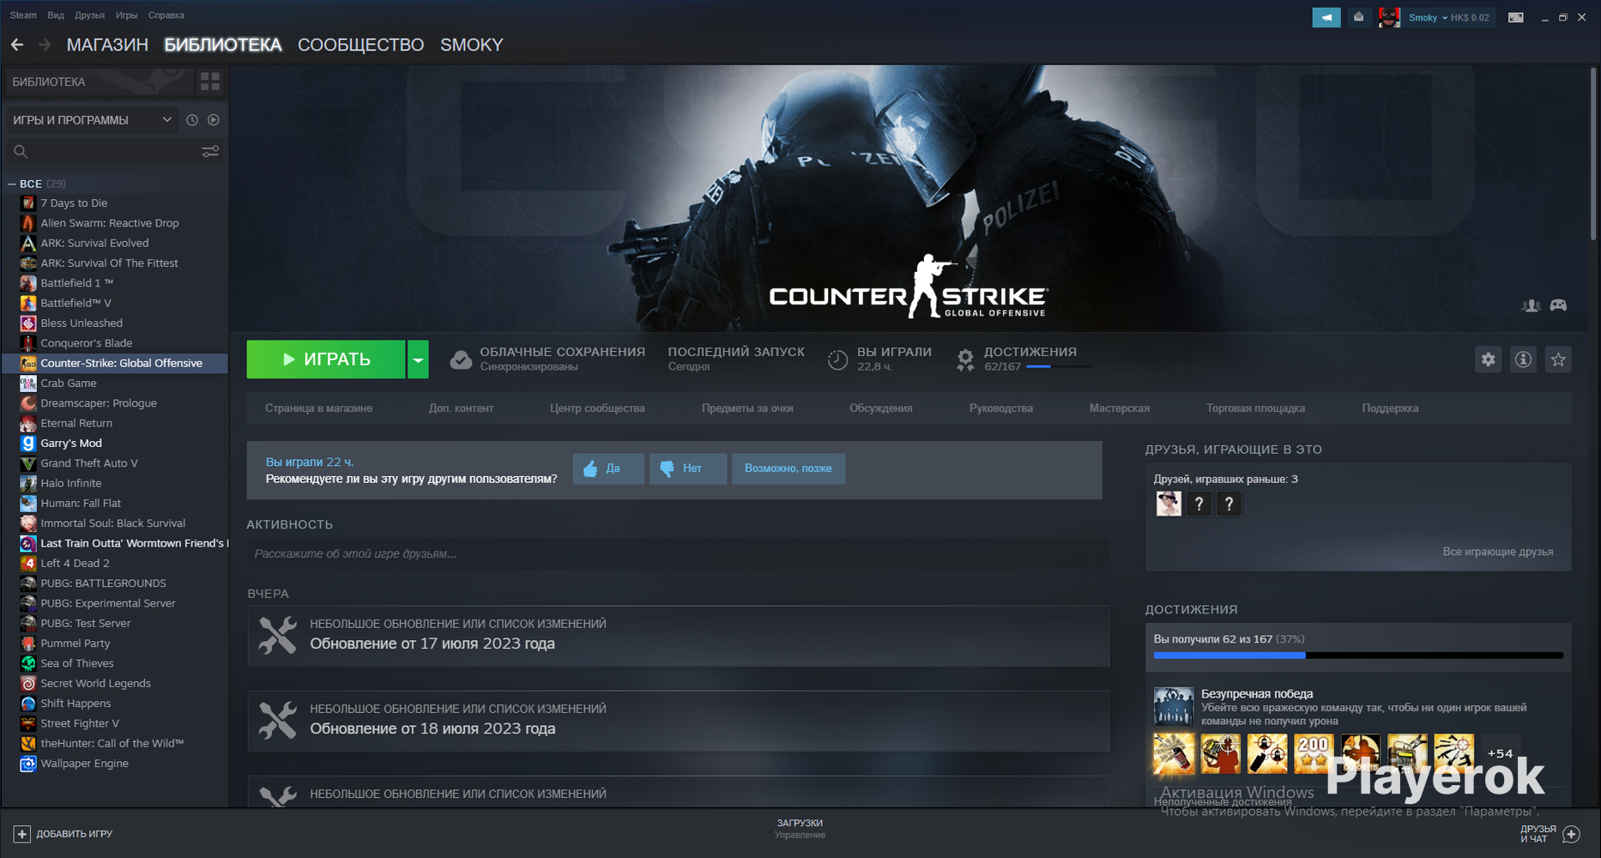Click thumbs-up Да recommend button
Image resolution: width=1601 pixels, height=858 pixels.
point(607,468)
